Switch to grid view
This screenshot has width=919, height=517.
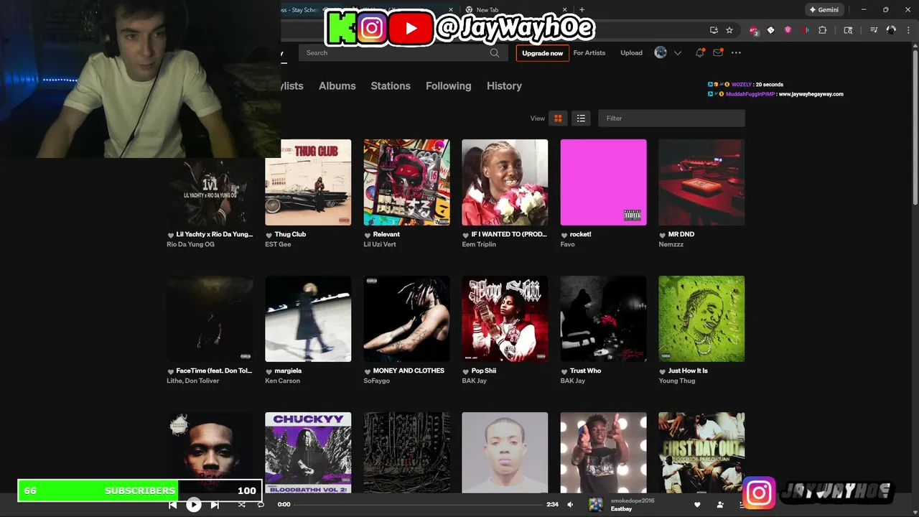point(558,118)
